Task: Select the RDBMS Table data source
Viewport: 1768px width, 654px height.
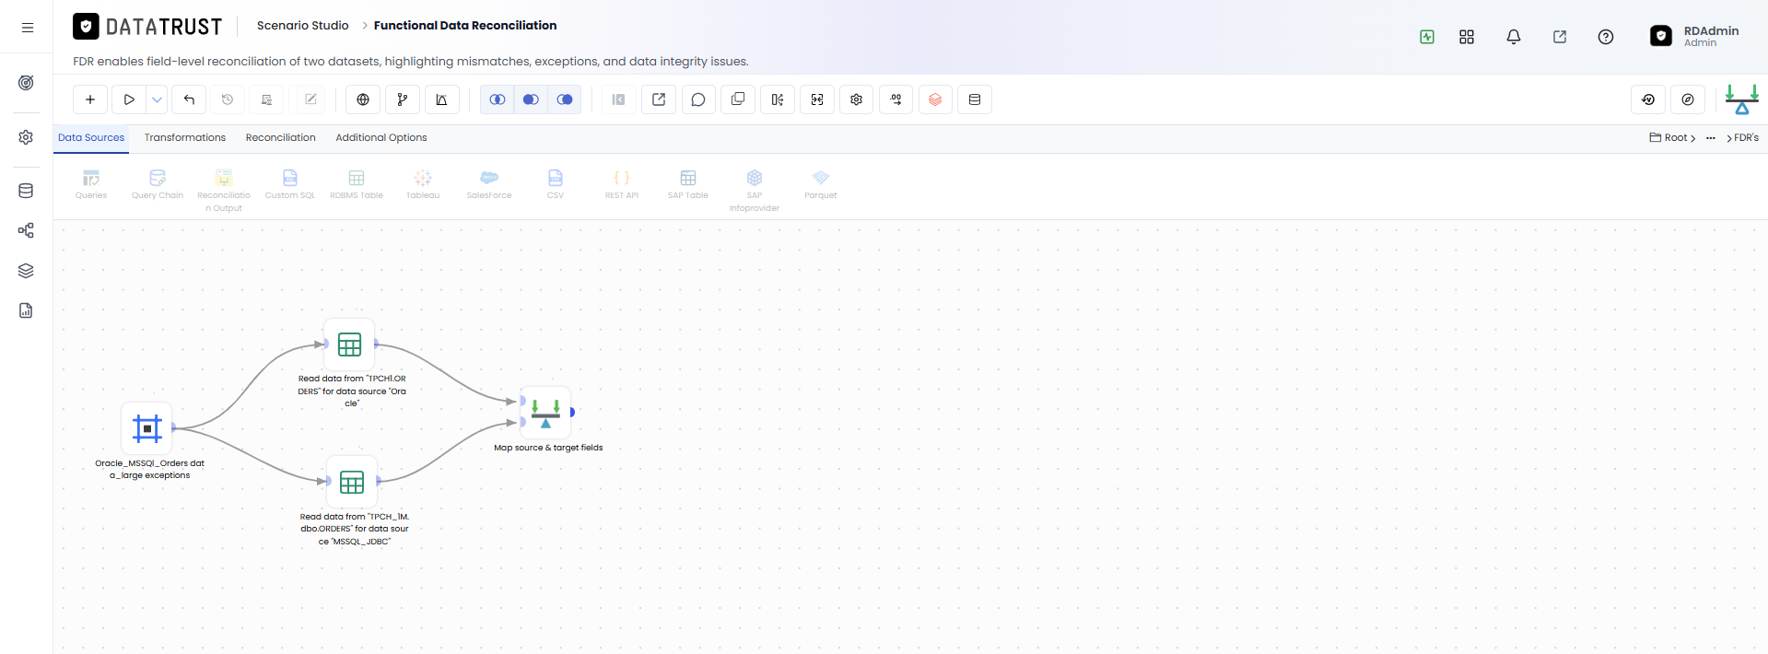Action: tap(357, 184)
